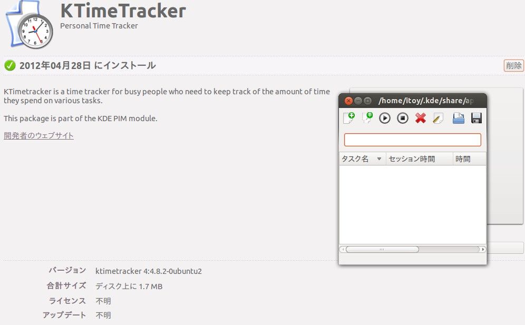Close the KTimeTracker screenshot window
Screen dimensions: 525x325
[348, 101]
